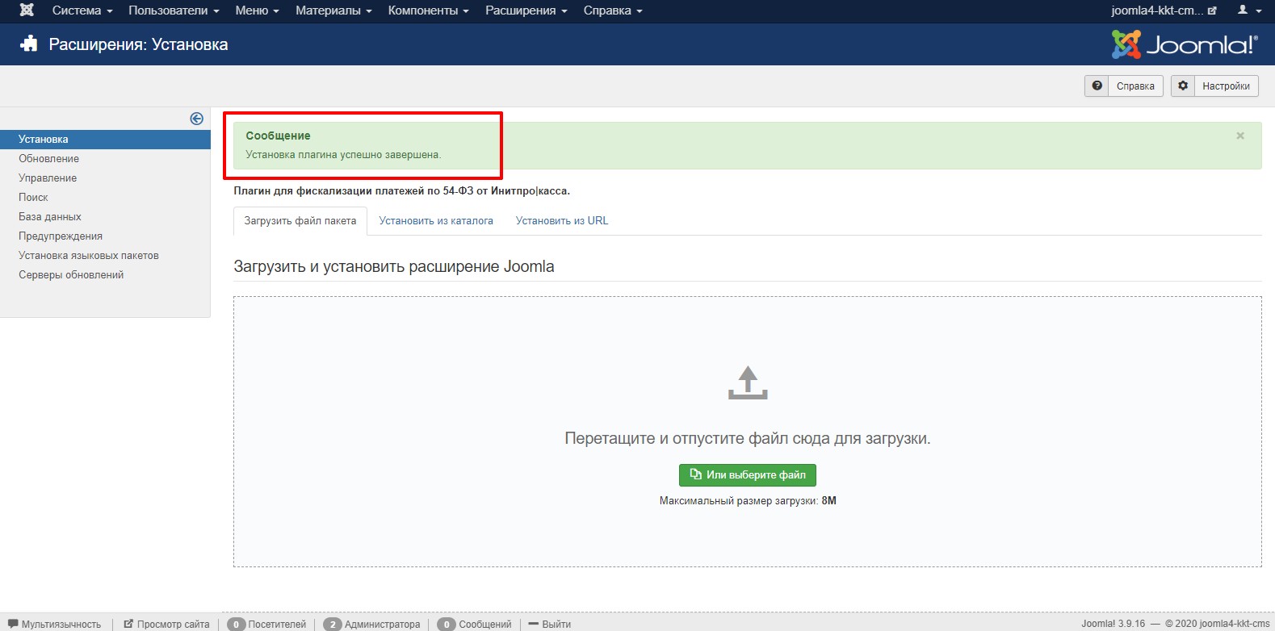The height and width of the screenshot is (631, 1275).
Task: Open the user account menu icon
Action: [x=1249, y=10]
